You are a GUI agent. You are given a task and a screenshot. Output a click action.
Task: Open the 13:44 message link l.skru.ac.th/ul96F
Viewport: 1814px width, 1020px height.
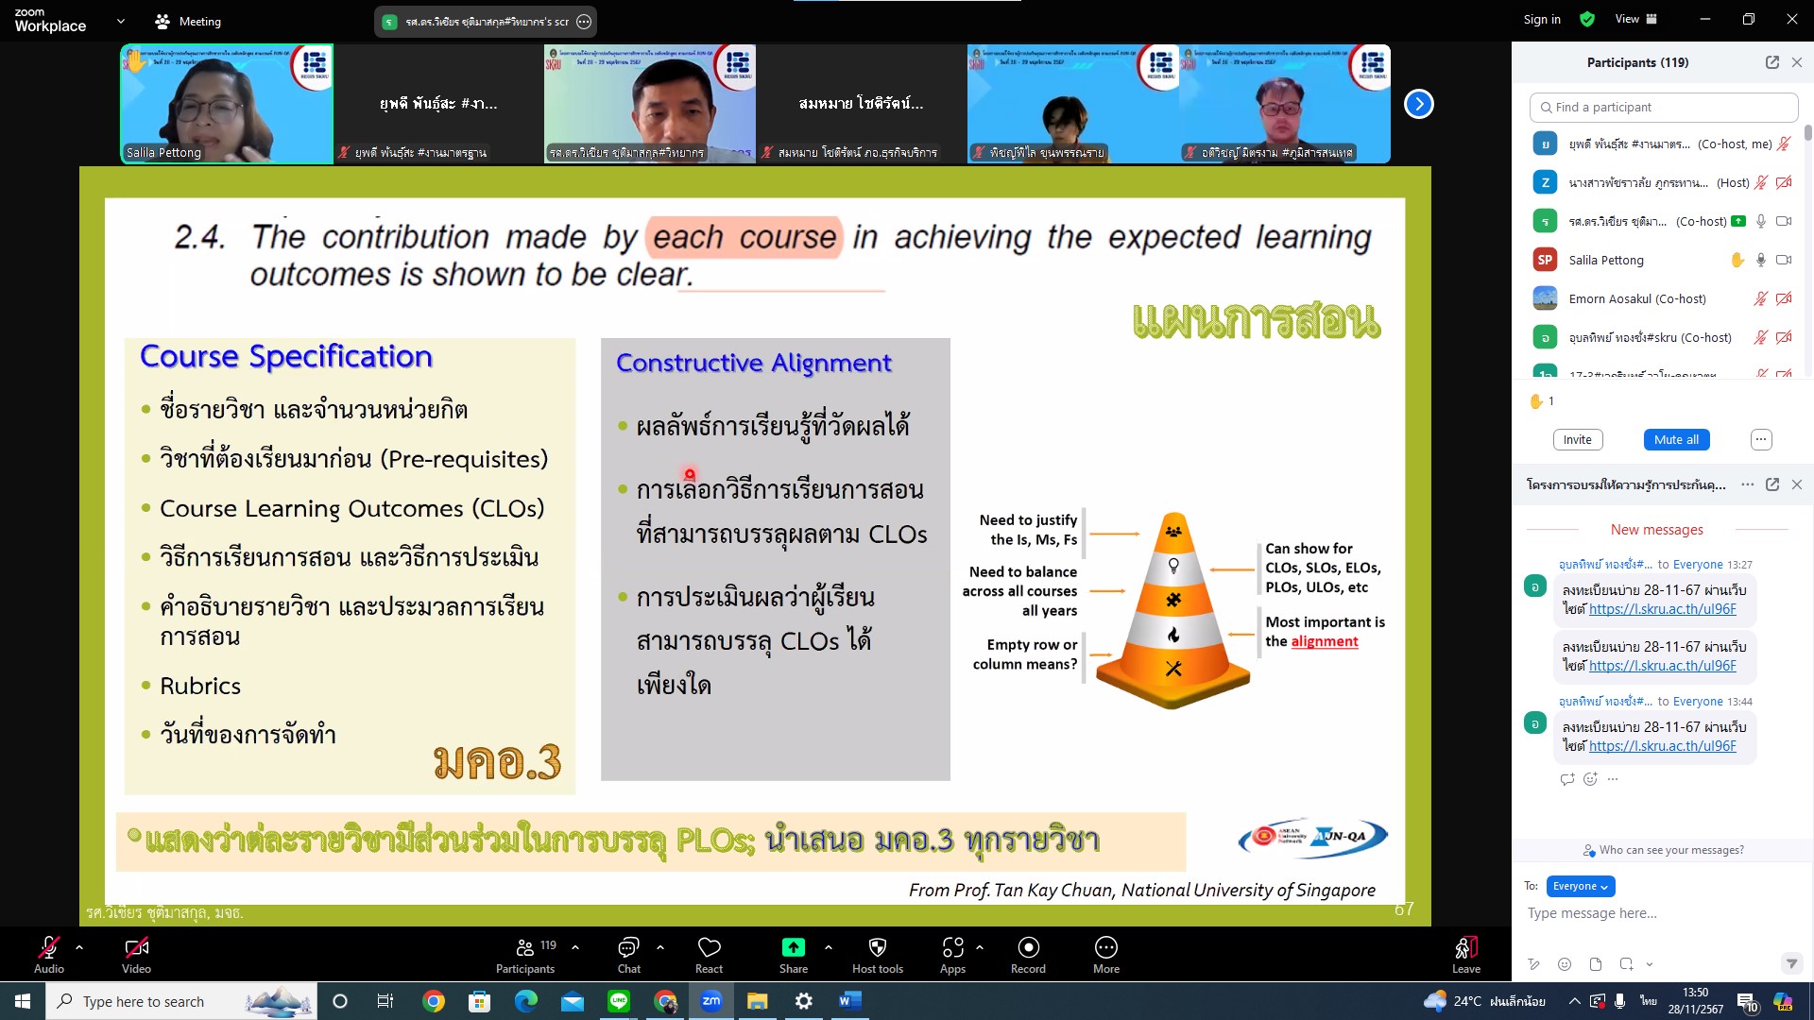pos(1663,746)
